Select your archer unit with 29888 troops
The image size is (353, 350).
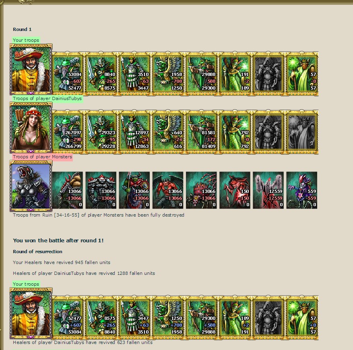(201, 74)
